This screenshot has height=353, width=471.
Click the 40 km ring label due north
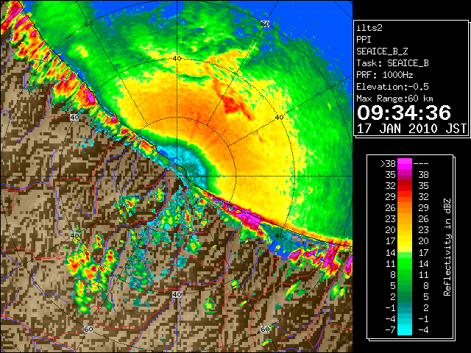click(177, 59)
